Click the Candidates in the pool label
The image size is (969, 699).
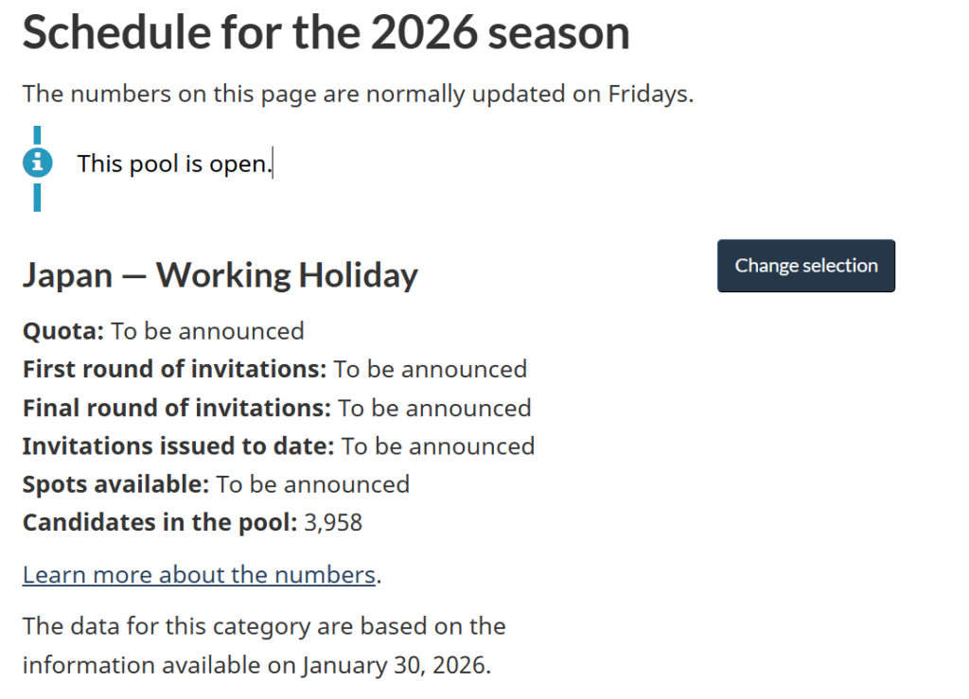[x=159, y=522]
